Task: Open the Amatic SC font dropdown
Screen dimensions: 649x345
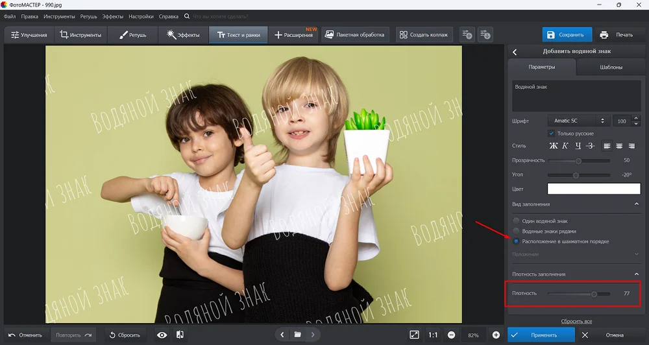Action: click(x=578, y=121)
